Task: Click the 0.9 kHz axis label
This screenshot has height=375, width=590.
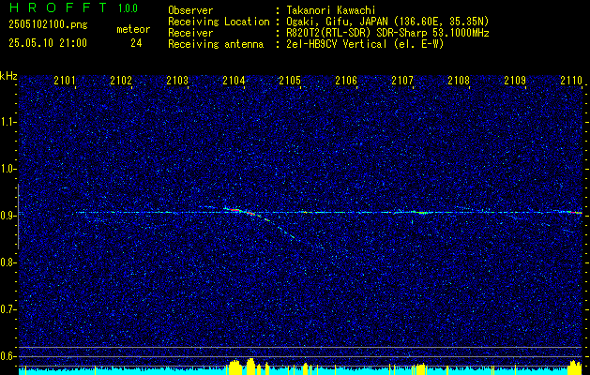Action: (x=8, y=216)
